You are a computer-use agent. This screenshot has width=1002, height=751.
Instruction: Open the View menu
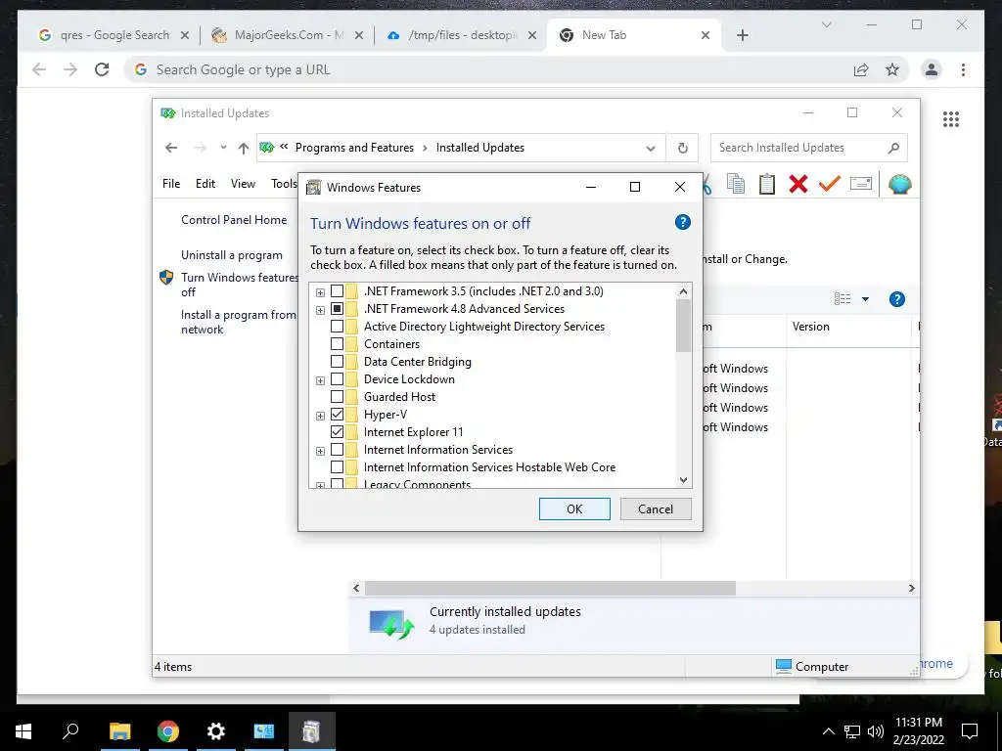tap(243, 184)
